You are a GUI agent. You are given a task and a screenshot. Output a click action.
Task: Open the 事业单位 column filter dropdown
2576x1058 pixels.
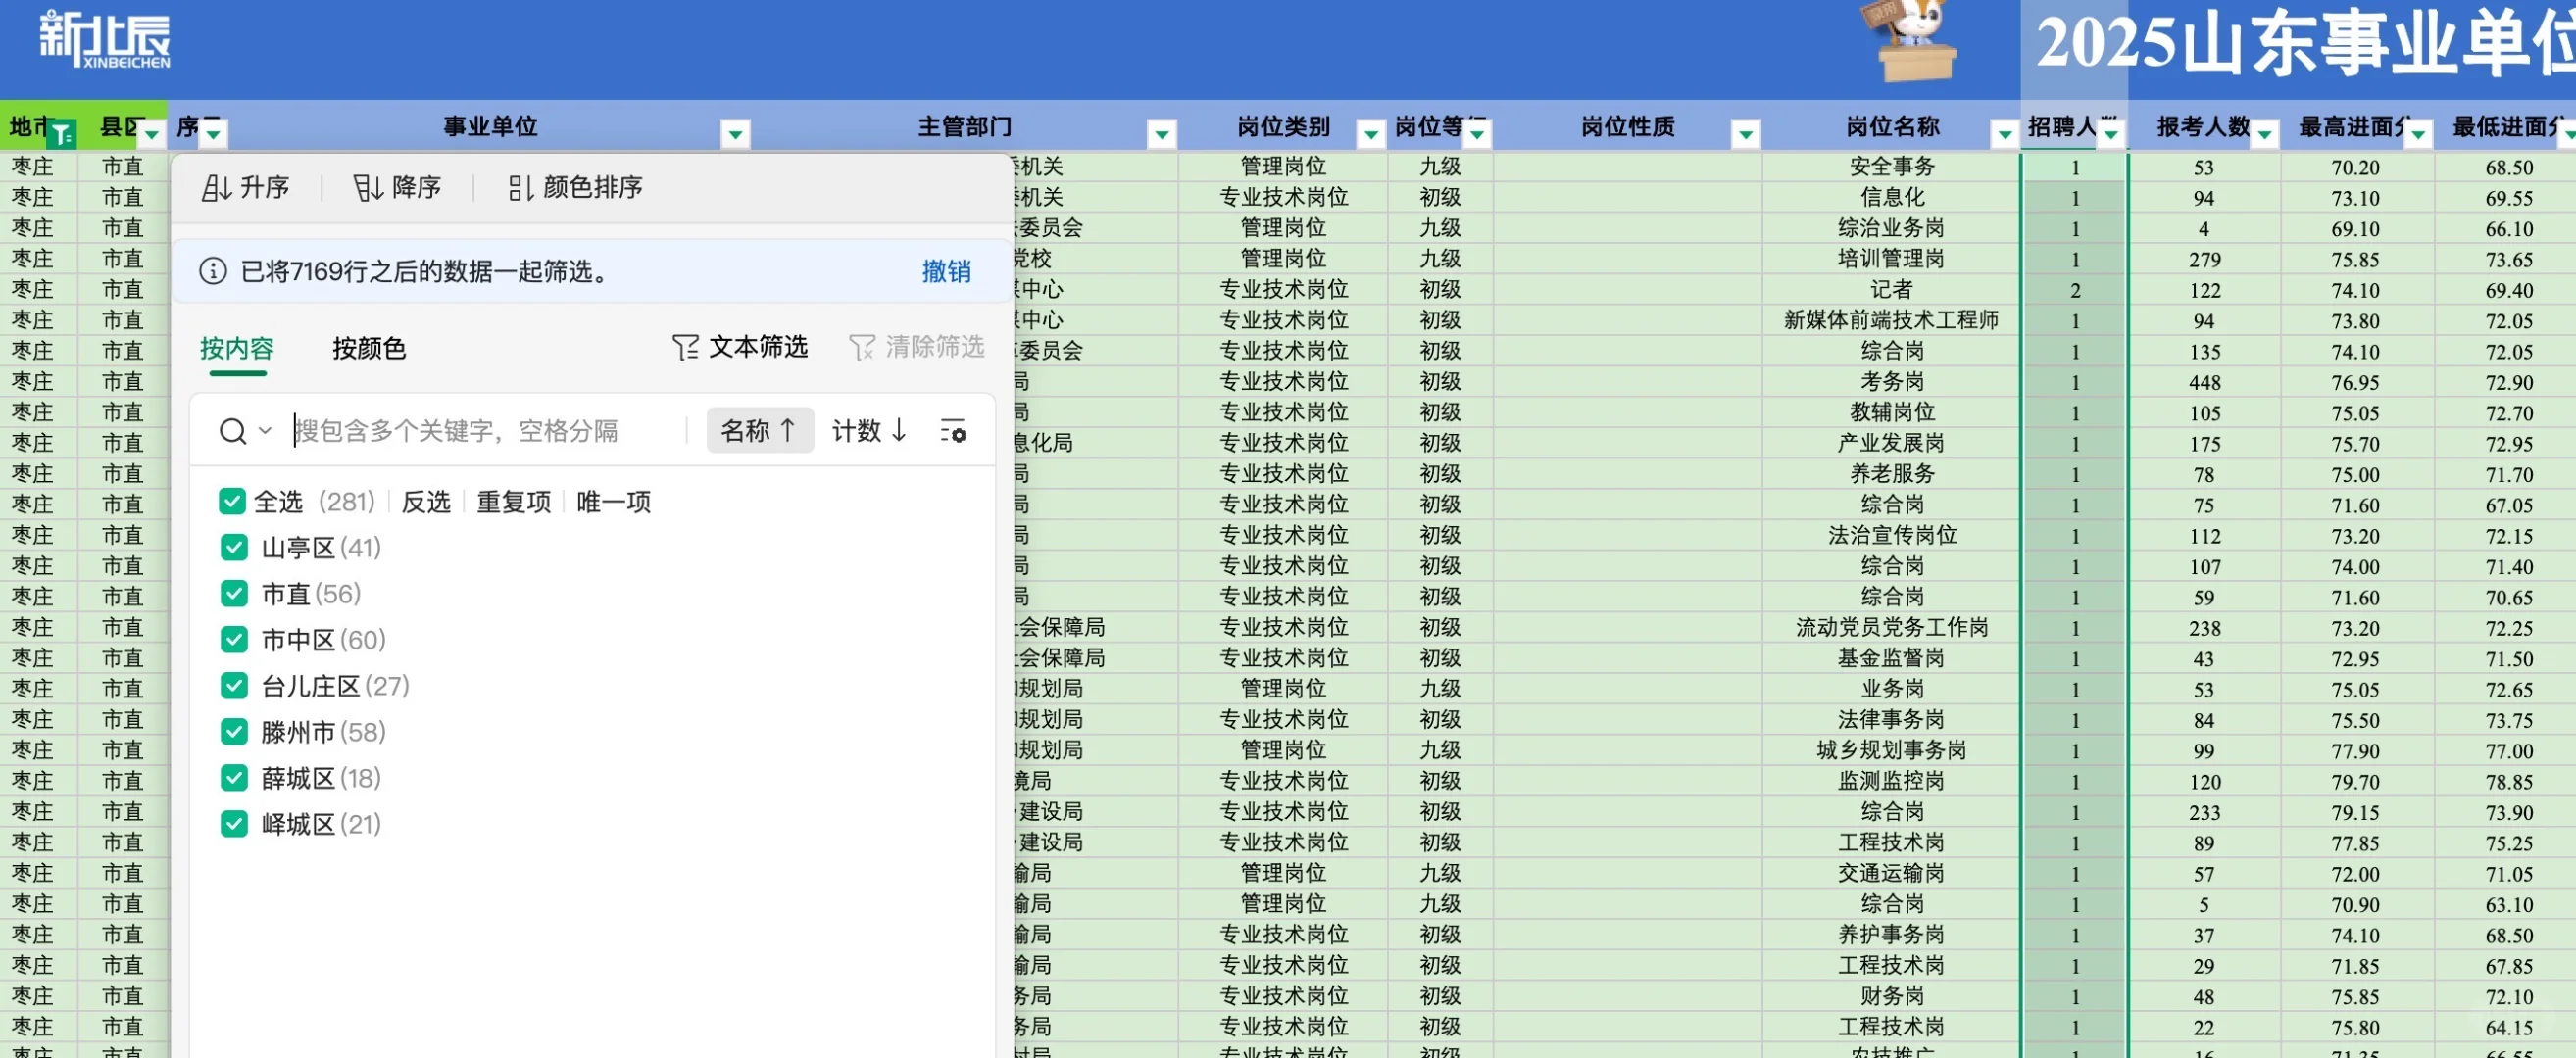(735, 133)
